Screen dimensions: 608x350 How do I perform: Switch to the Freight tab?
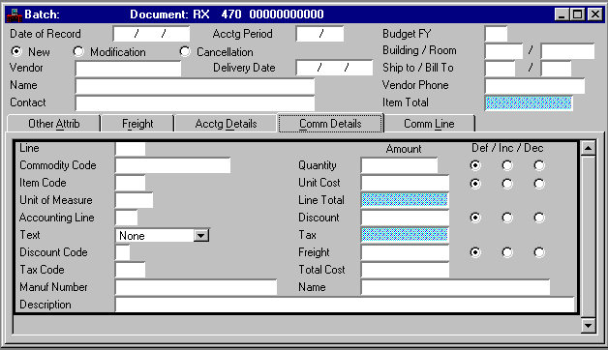click(x=137, y=124)
